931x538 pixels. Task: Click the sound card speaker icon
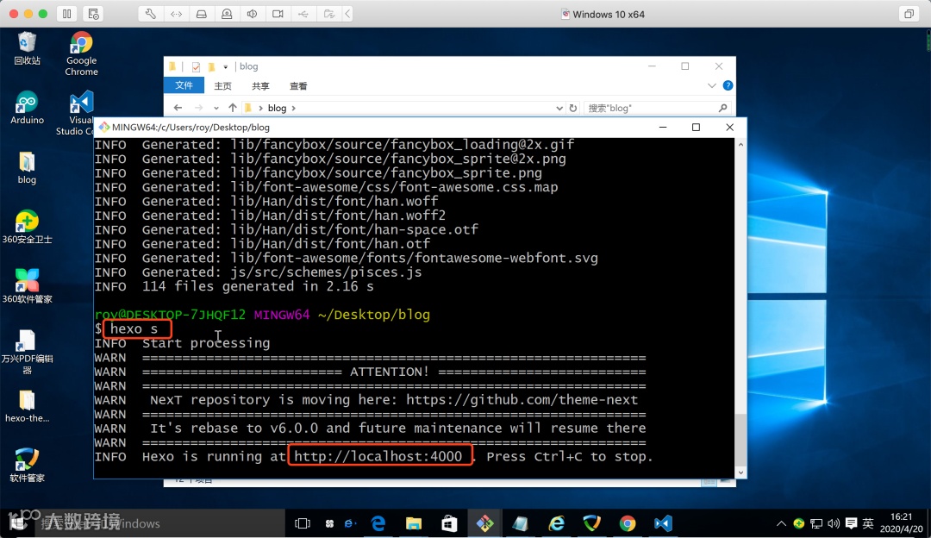click(x=253, y=14)
